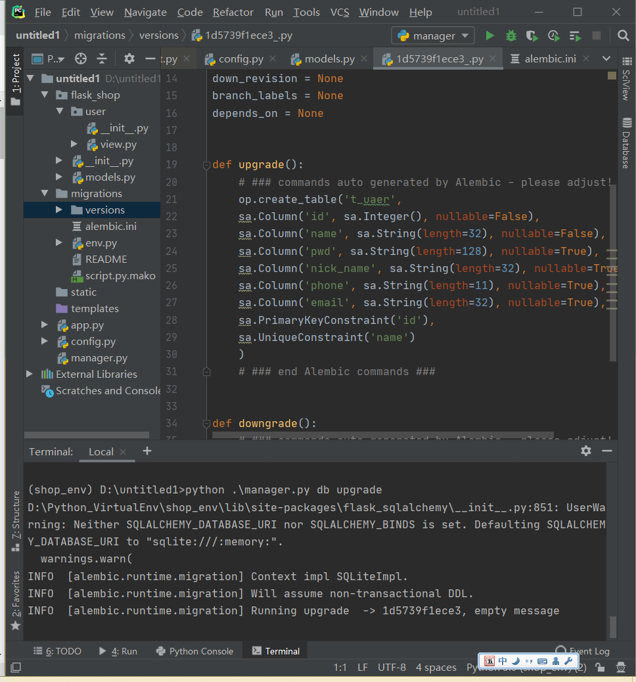The width and height of the screenshot is (636, 682).
Task: Minimize the Terminal panel
Action: coord(607,451)
